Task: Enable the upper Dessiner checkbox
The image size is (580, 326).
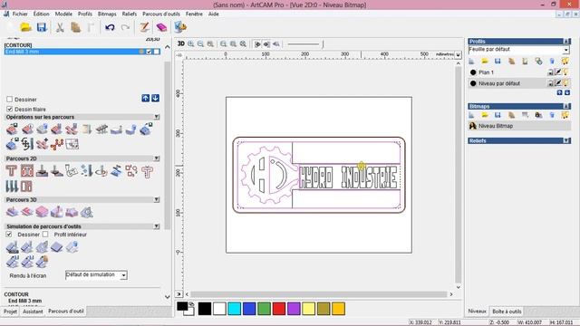Action: pos(10,99)
